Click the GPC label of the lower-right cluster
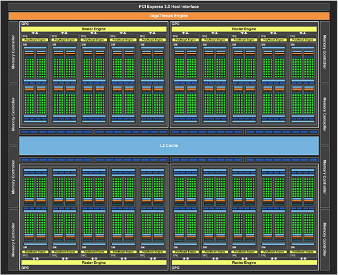Screen dimensions: 338x275 pos(176,268)
